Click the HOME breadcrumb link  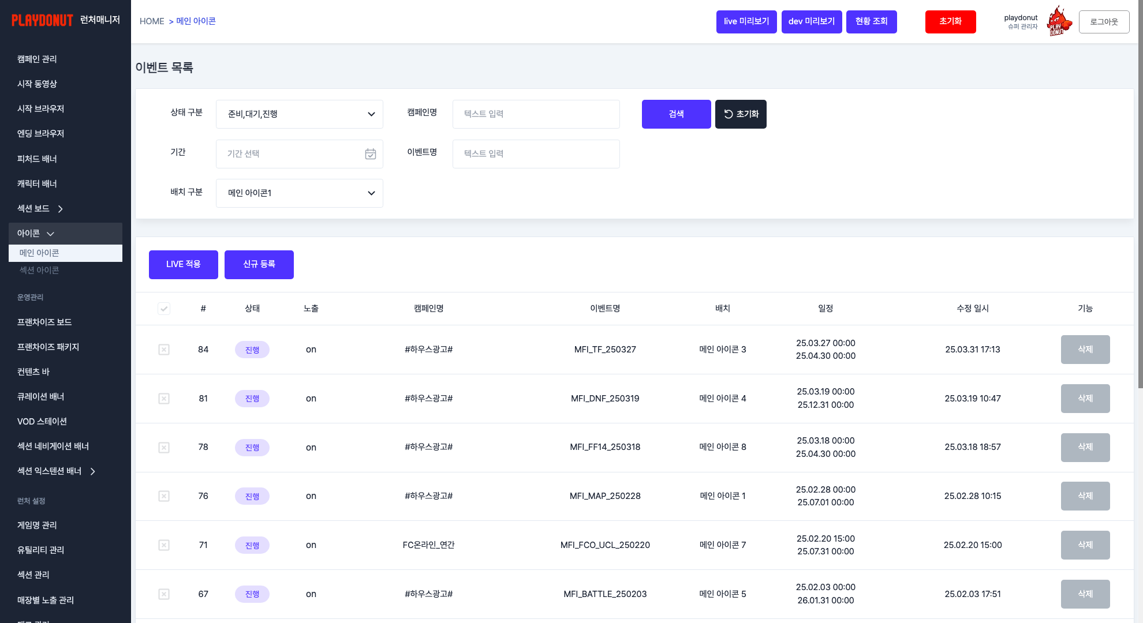coord(152,21)
